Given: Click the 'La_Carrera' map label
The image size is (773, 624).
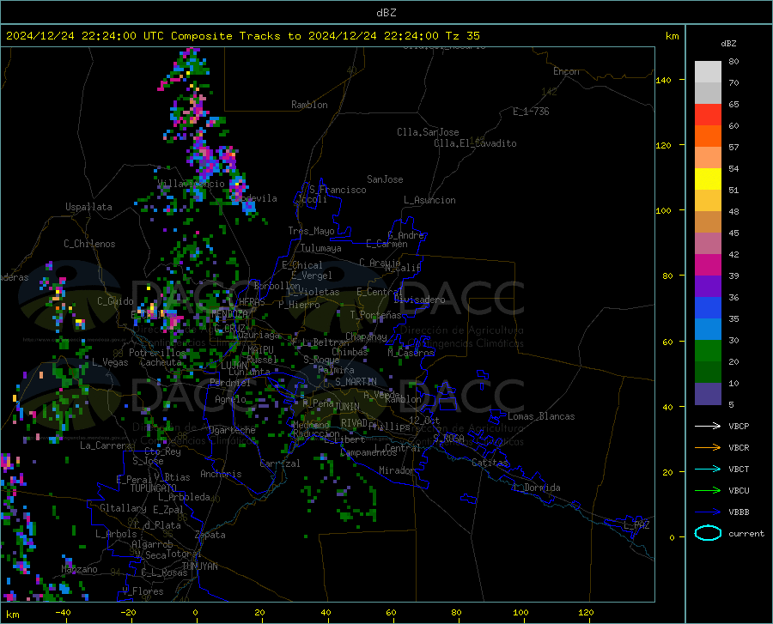Looking at the screenshot, I should [x=106, y=445].
